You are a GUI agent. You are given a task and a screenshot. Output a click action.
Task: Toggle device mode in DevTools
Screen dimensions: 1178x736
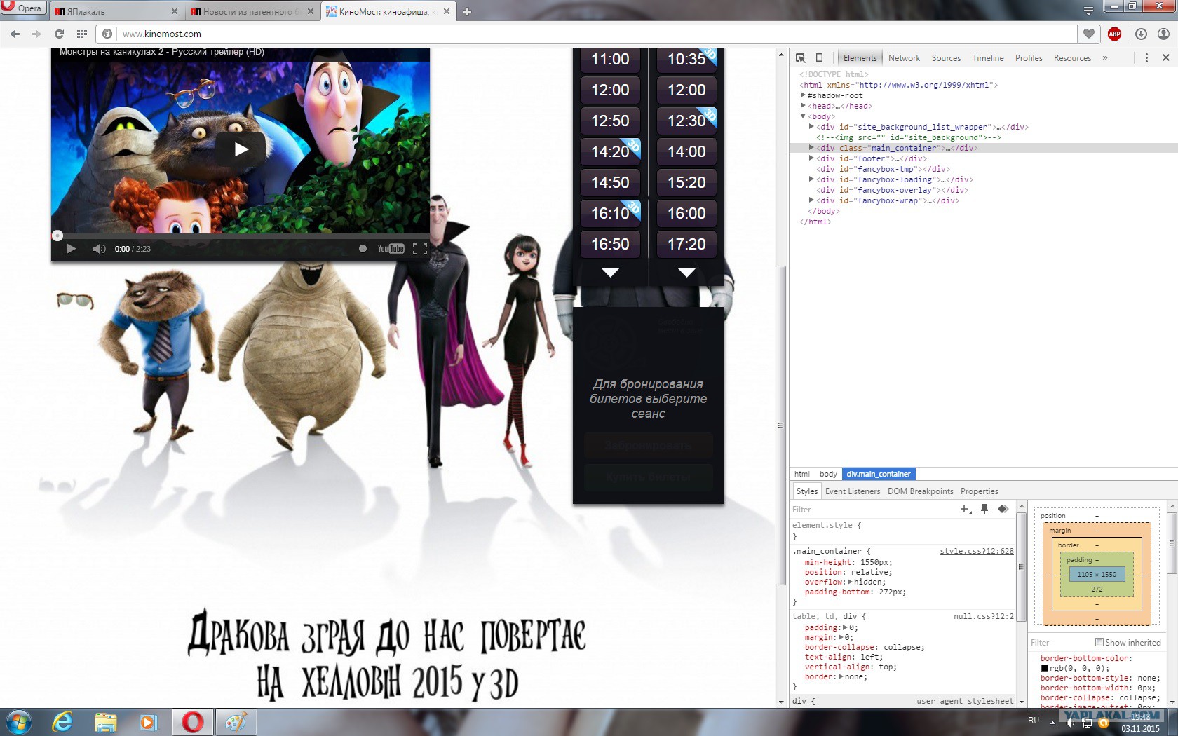coord(819,57)
